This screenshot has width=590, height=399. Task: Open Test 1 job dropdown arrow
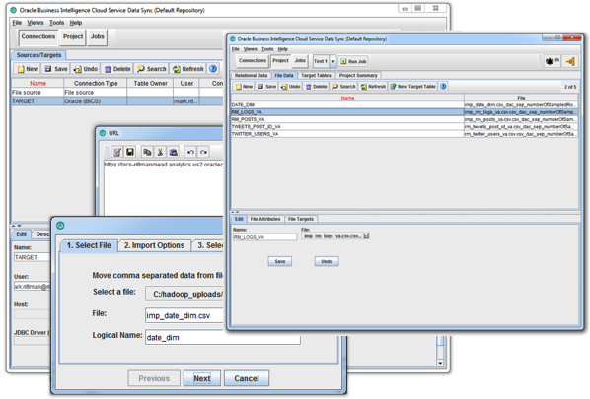pos(333,61)
